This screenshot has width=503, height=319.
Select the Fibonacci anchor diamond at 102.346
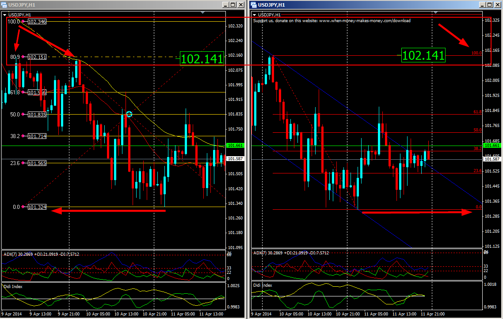click(x=23, y=21)
